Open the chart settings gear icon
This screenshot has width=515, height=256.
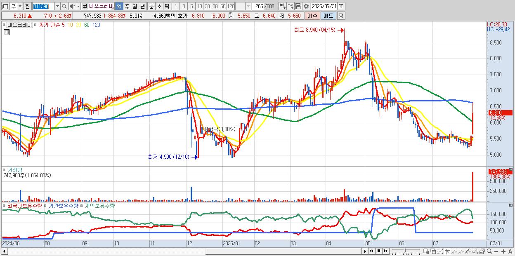click(306, 6)
